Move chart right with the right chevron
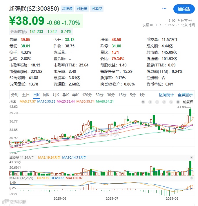 tap(171, 102)
